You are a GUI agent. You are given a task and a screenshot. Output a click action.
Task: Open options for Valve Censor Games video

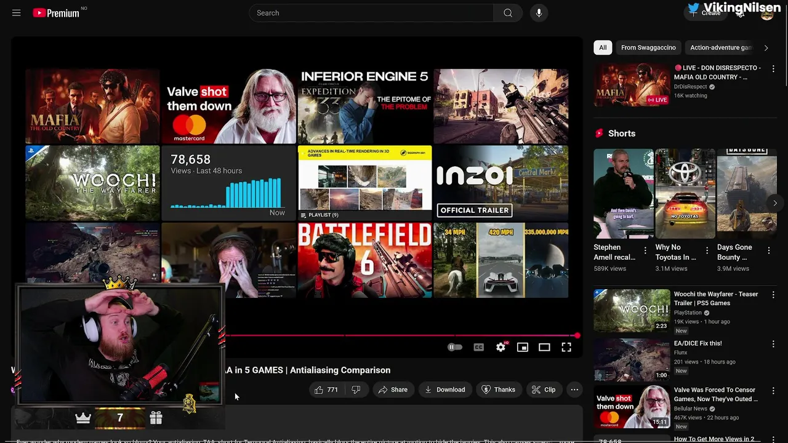coord(773,391)
